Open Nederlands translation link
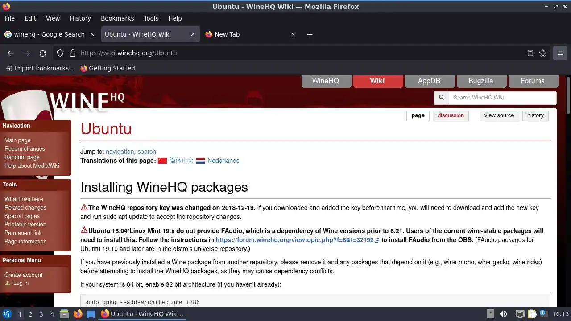The image size is (571, 321). [x=223, y=160]
